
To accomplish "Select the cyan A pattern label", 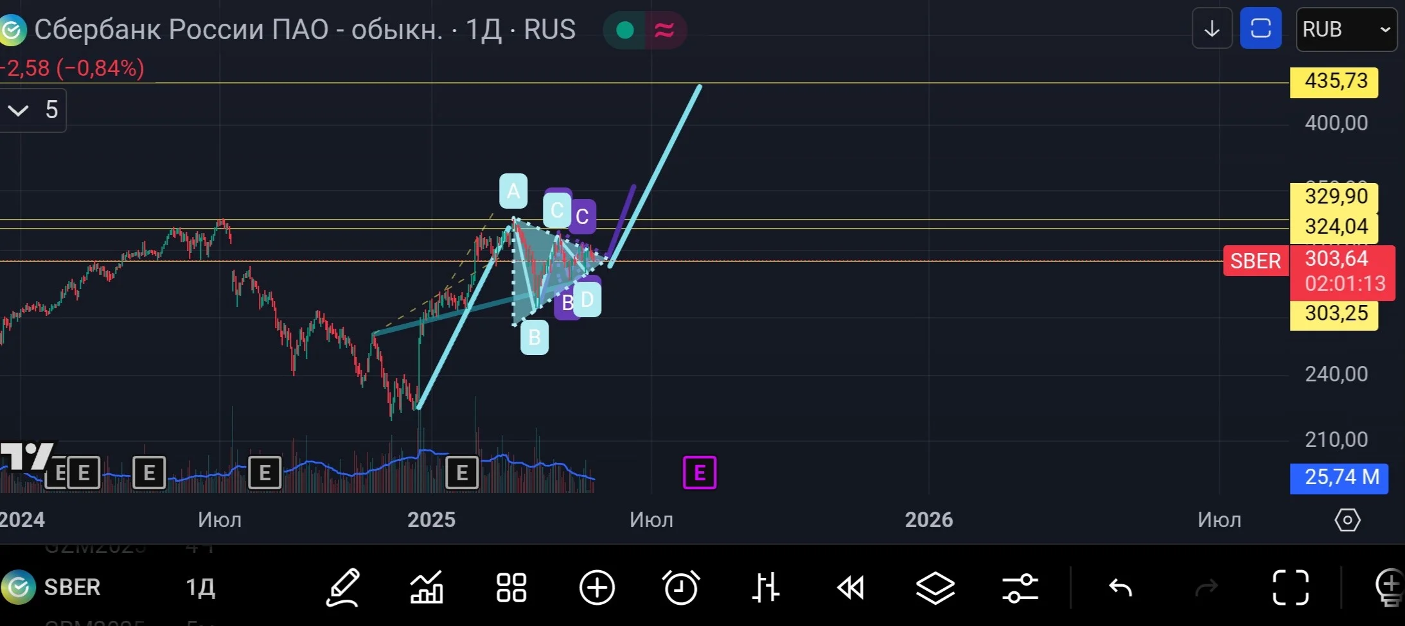I will (x=513, y=191).
